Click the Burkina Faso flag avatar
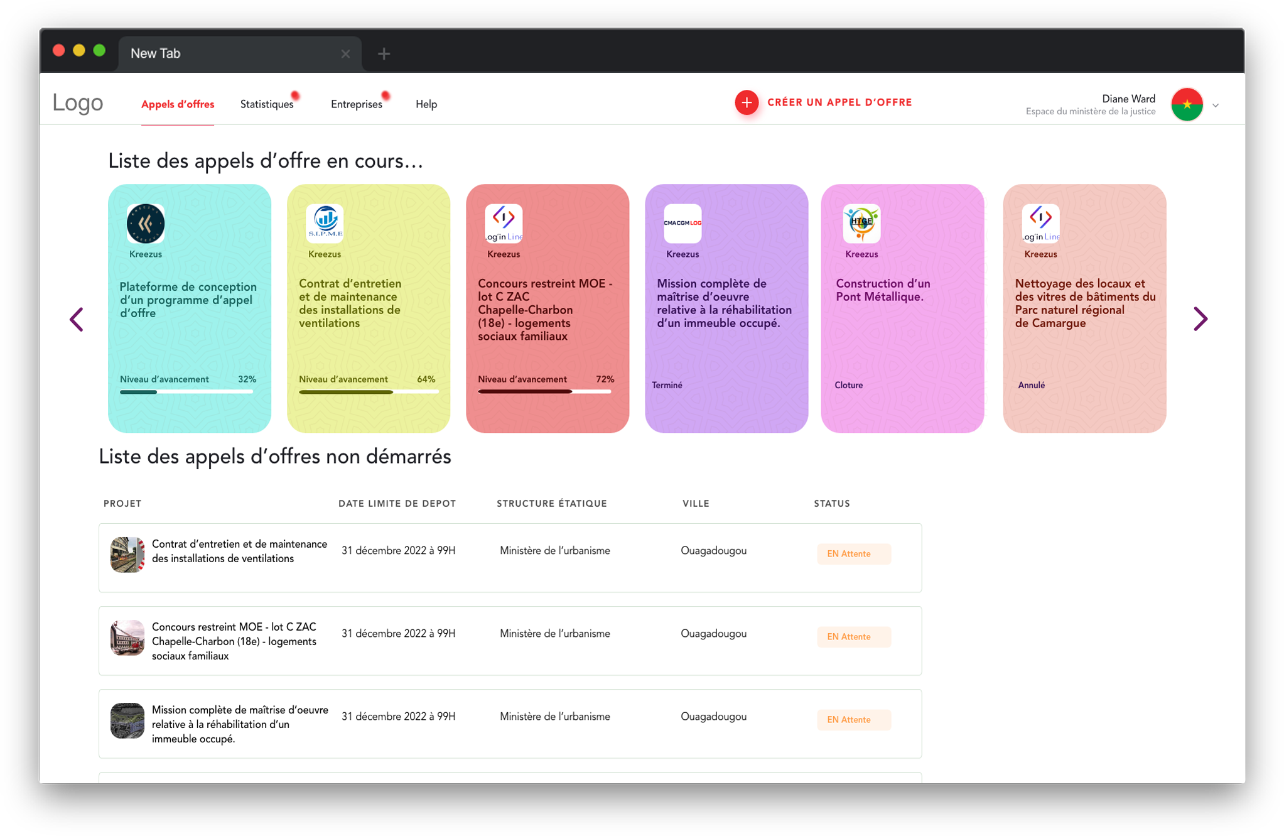This screenshot has width=1284, height=836. pyautogui.click(x=1187, y=105)
